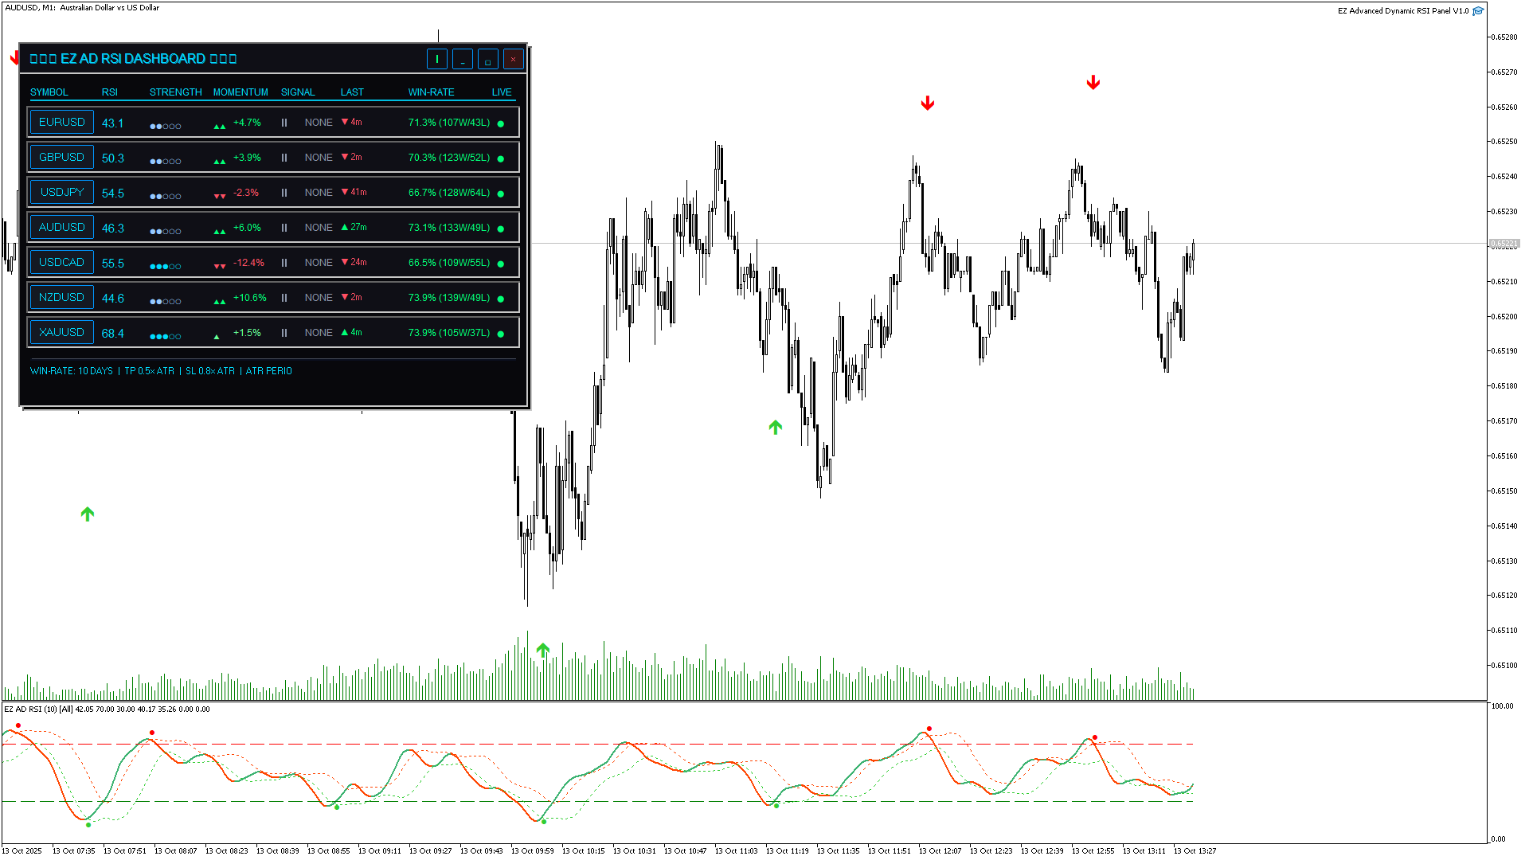Click the green buy arrow near 11:19 low

[x=775, y=428]
